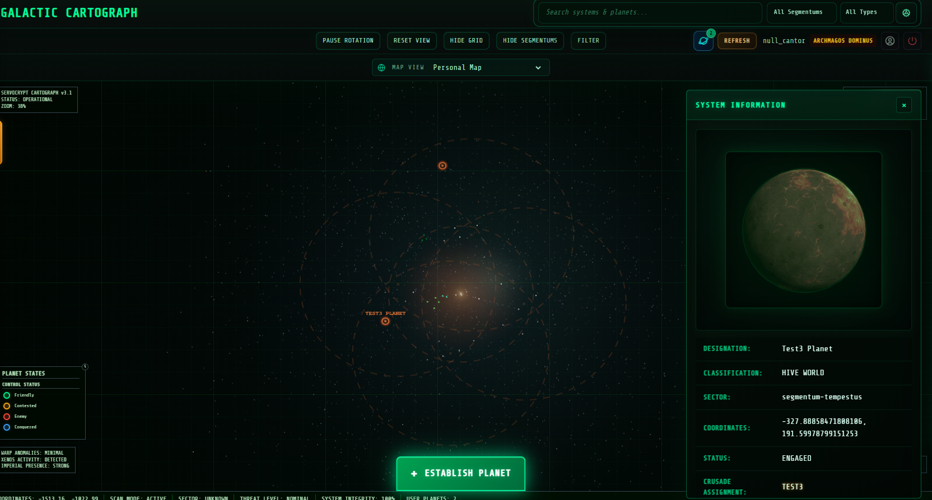Image resolution: width=932 pixels, height=500 pixels.
Task: Click the green Friendly status circle
Action: (7, 395)
